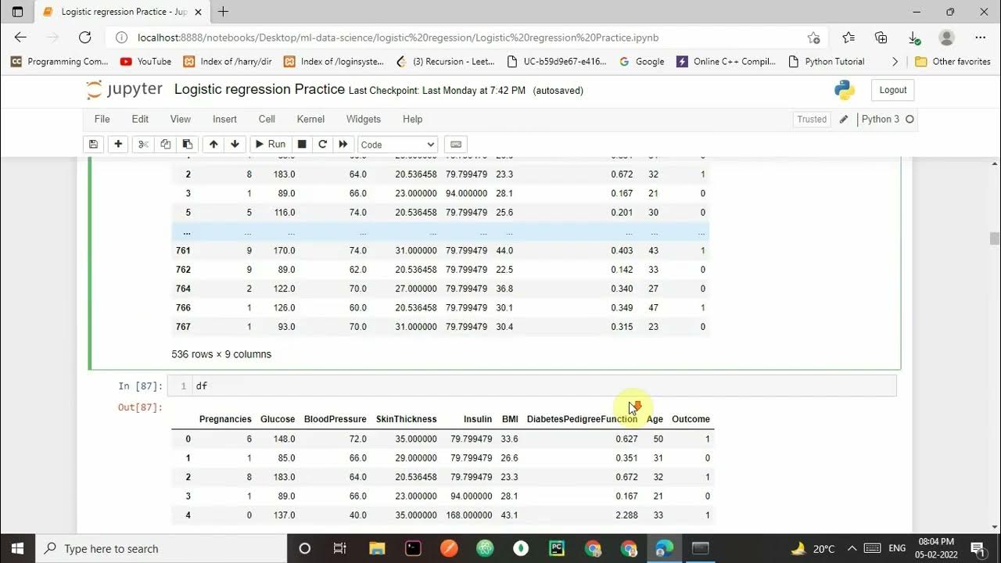Open the Cell menu
This screenshot has width=1001, height=563.
[x=267, y=119]
